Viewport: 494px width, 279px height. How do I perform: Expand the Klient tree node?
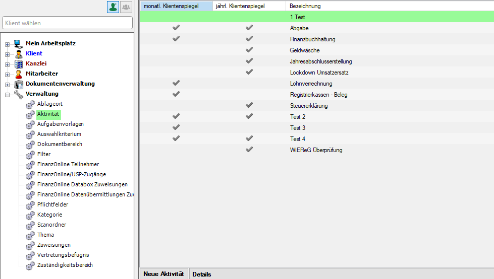(x=8, y=54)
